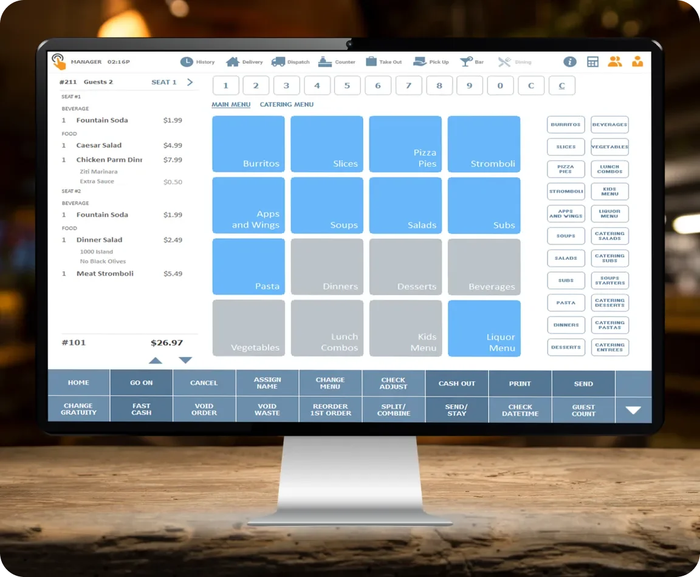
Task: Open the Slices menu tile
Action: [327, 144]
